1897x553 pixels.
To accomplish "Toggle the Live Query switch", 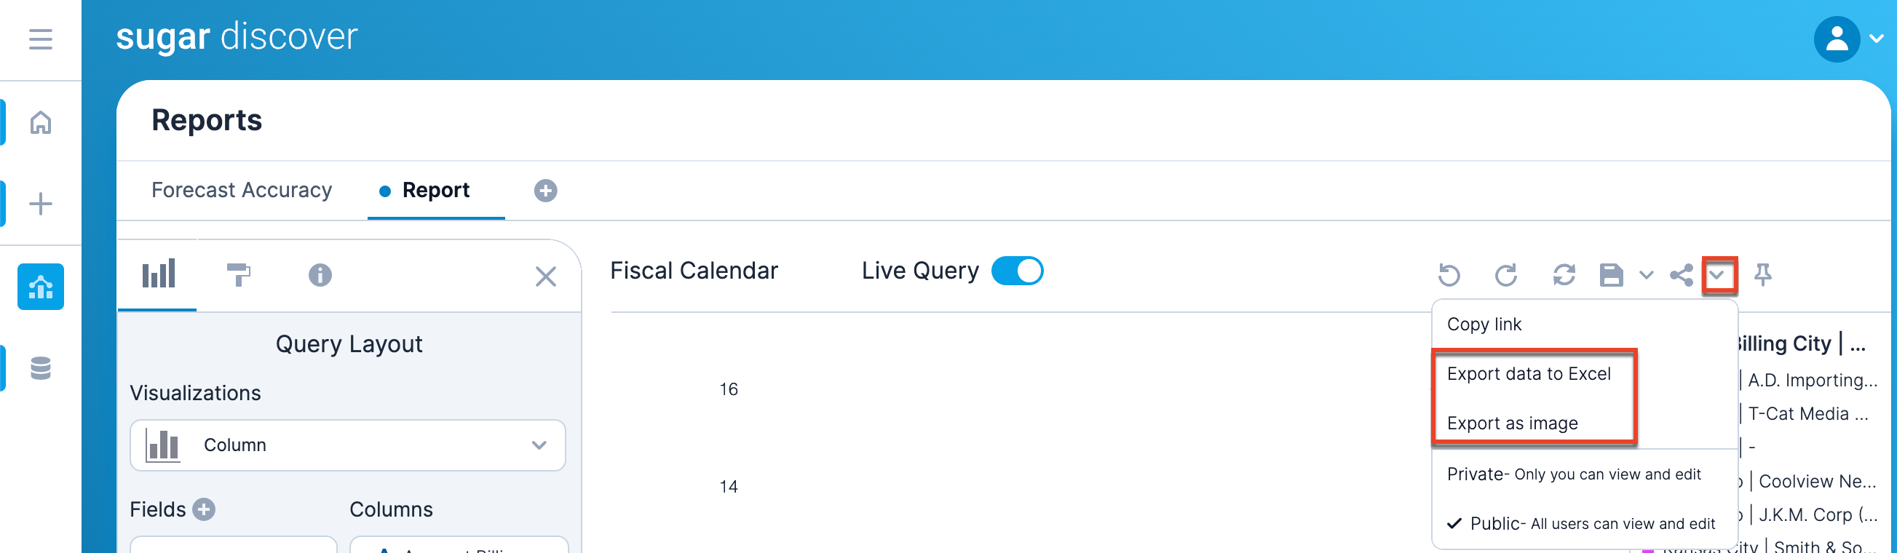I will point(1017,270).
